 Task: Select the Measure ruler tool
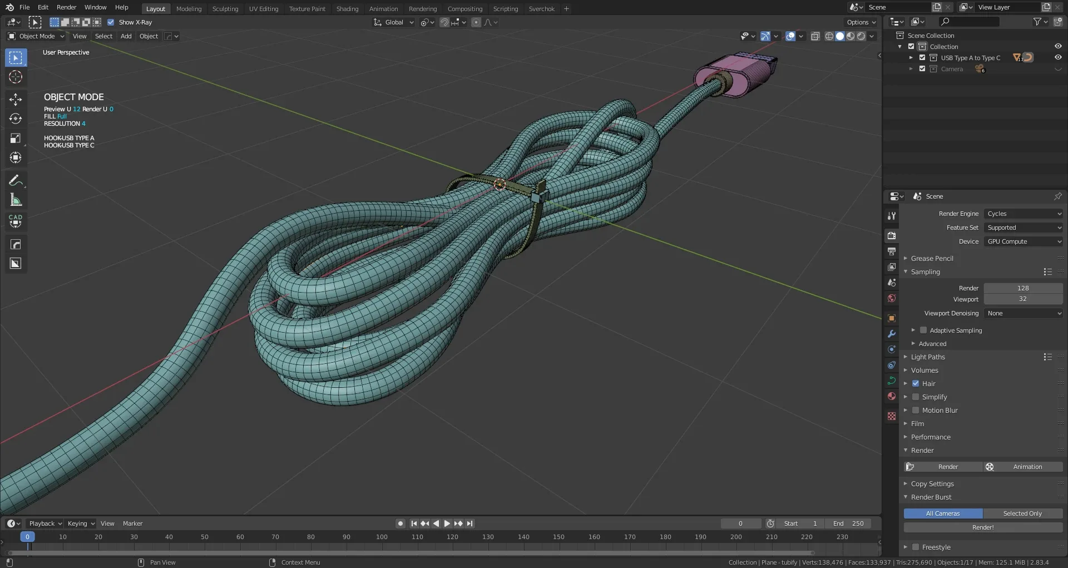coord(16,200)
